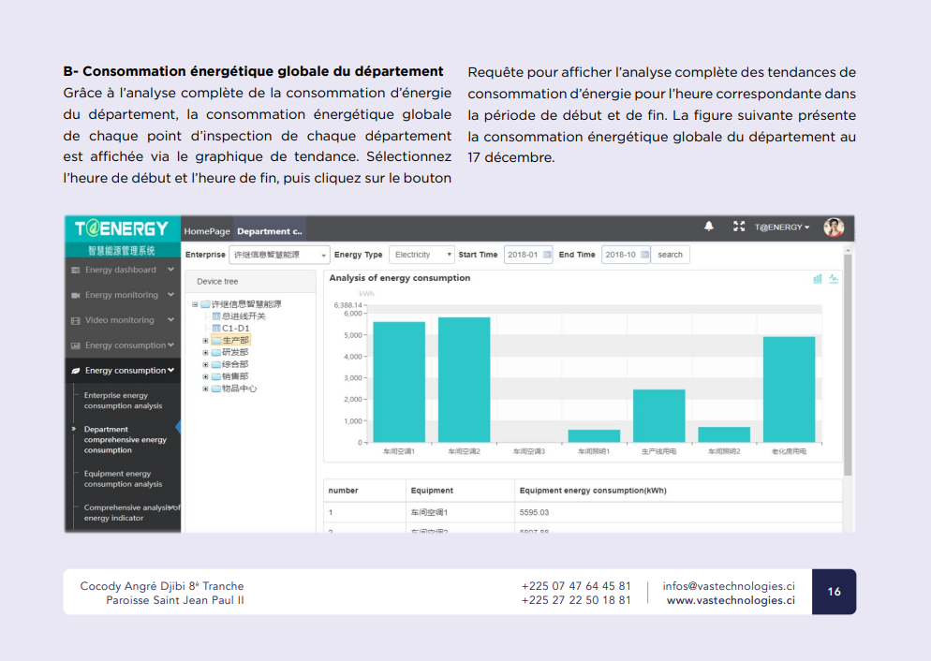This screenshot has height=661, width=931.
Task: Switch chart to line view icon
Action: click(834, 278)
